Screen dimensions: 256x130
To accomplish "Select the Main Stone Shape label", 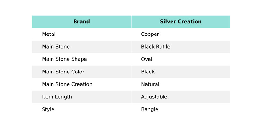I will click(64, 59).
